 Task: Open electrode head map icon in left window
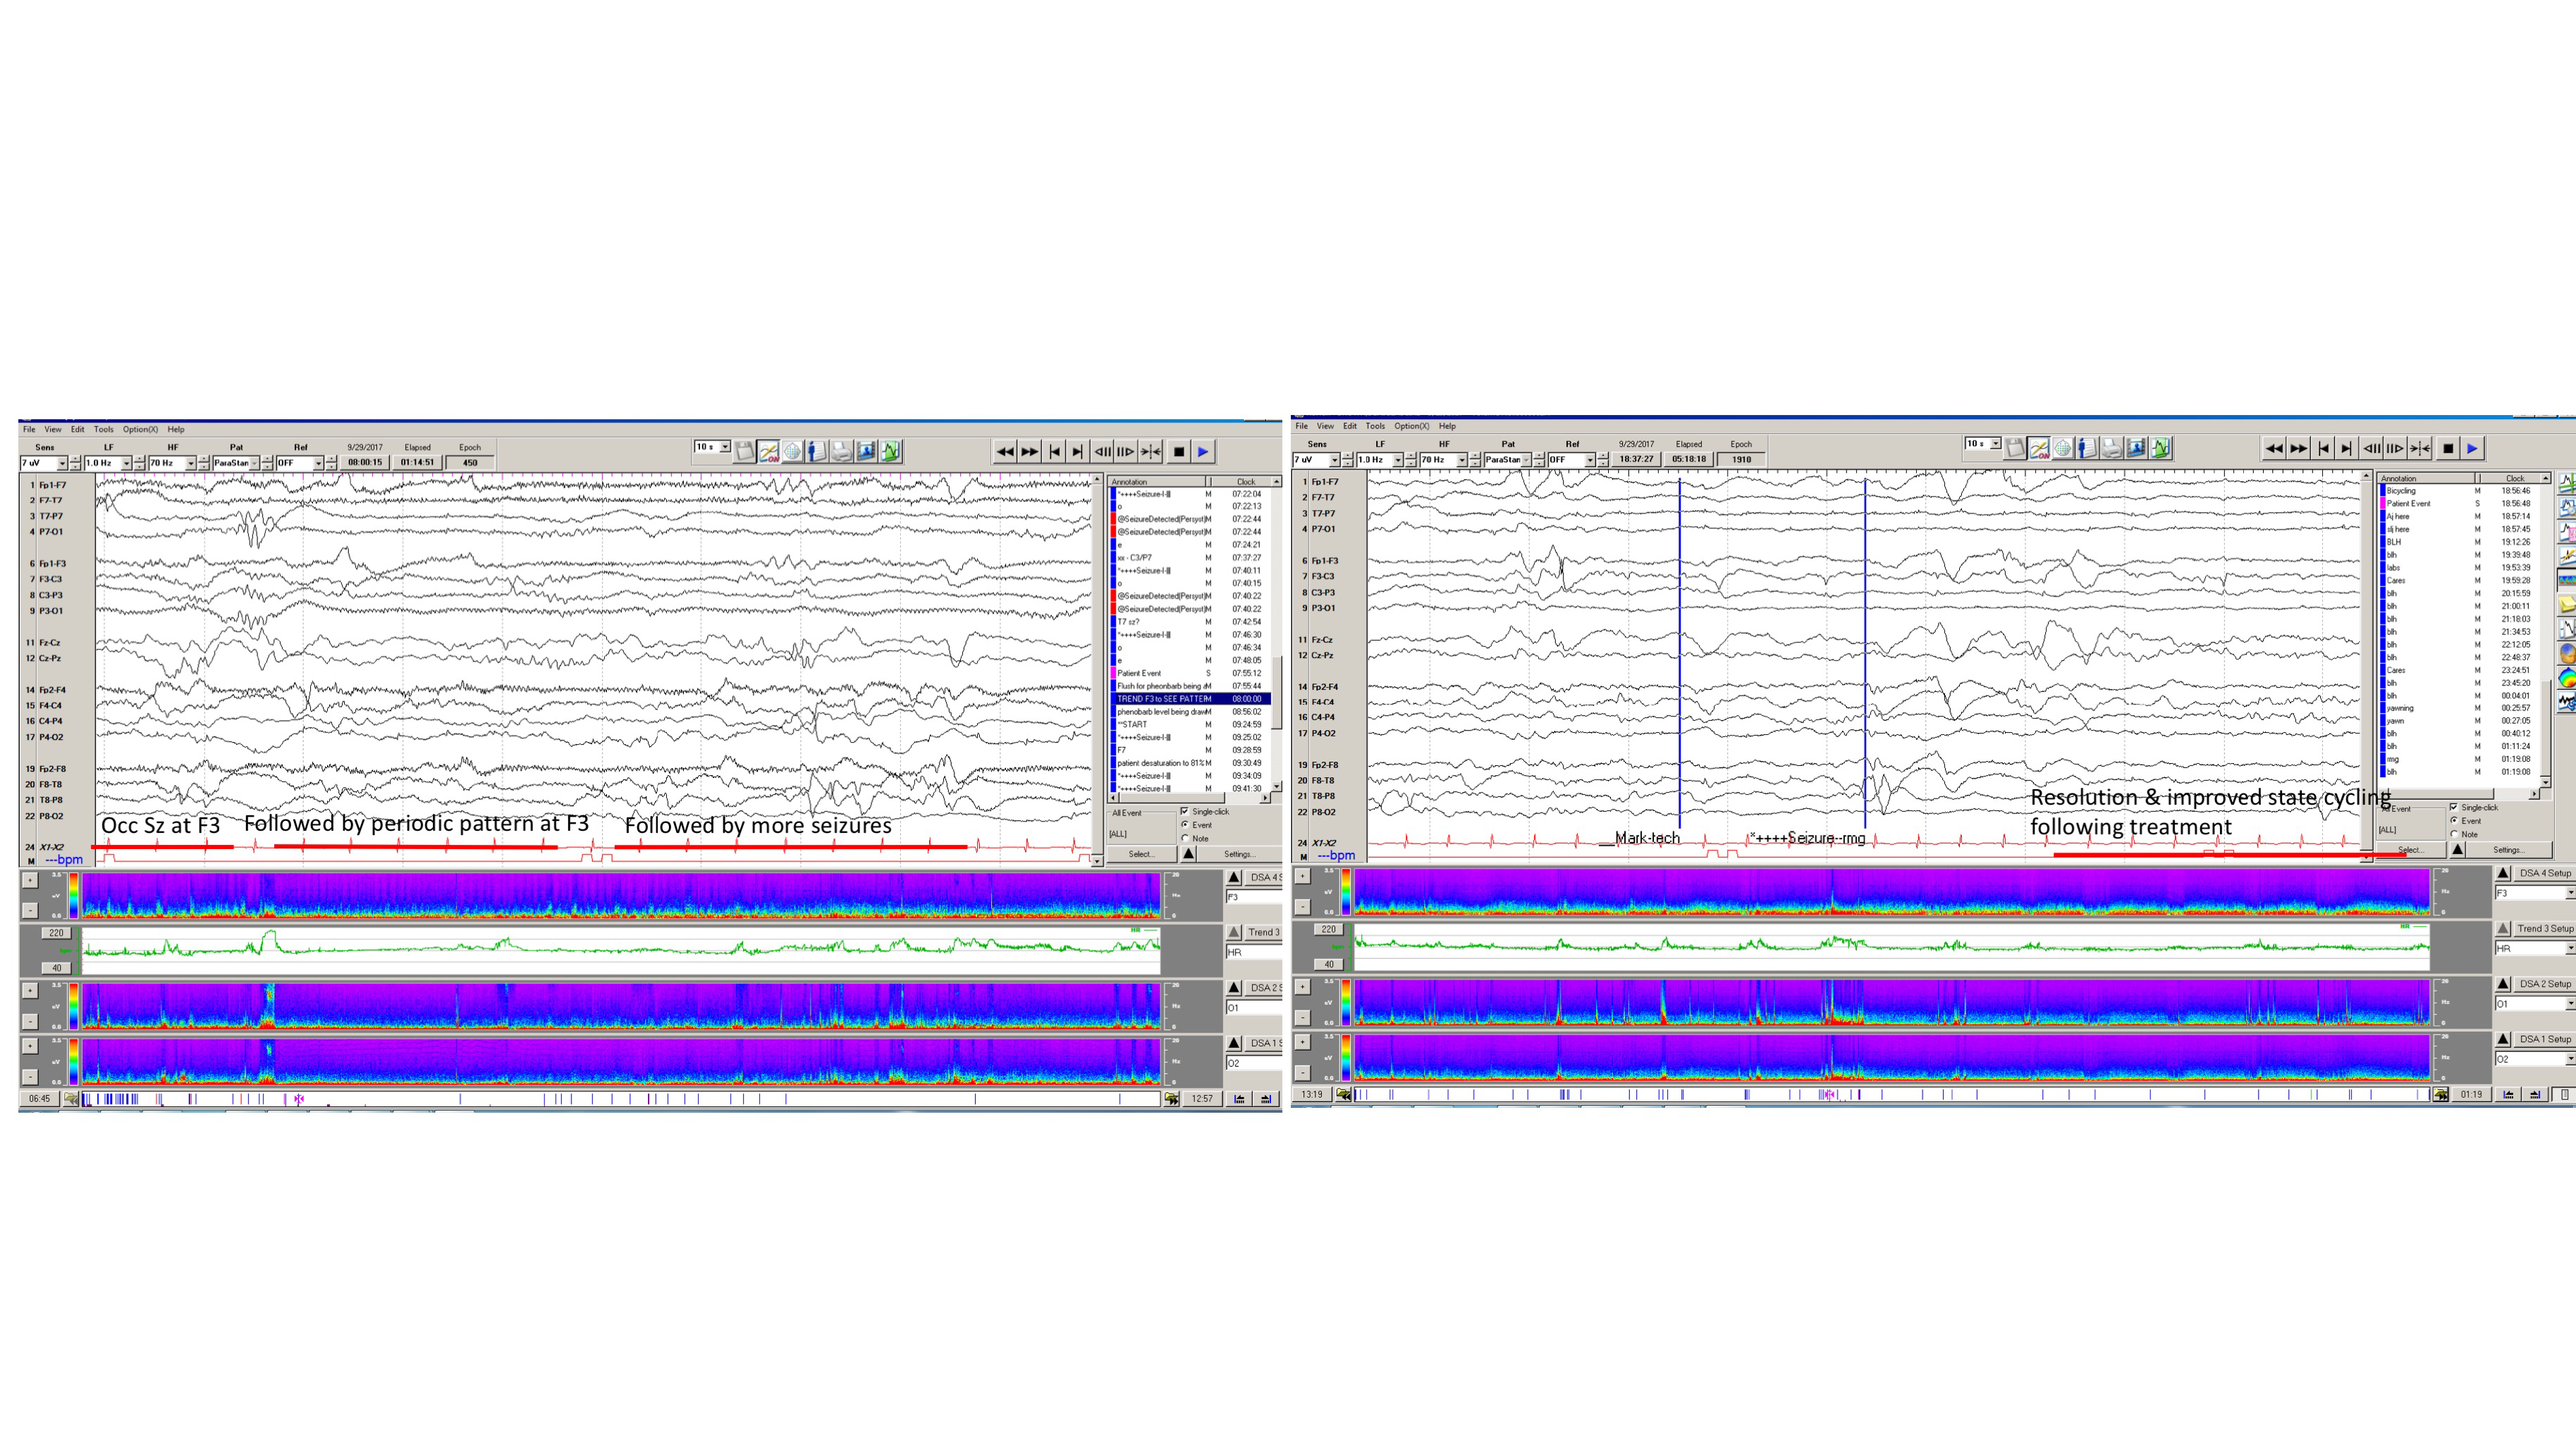point(792,452)
